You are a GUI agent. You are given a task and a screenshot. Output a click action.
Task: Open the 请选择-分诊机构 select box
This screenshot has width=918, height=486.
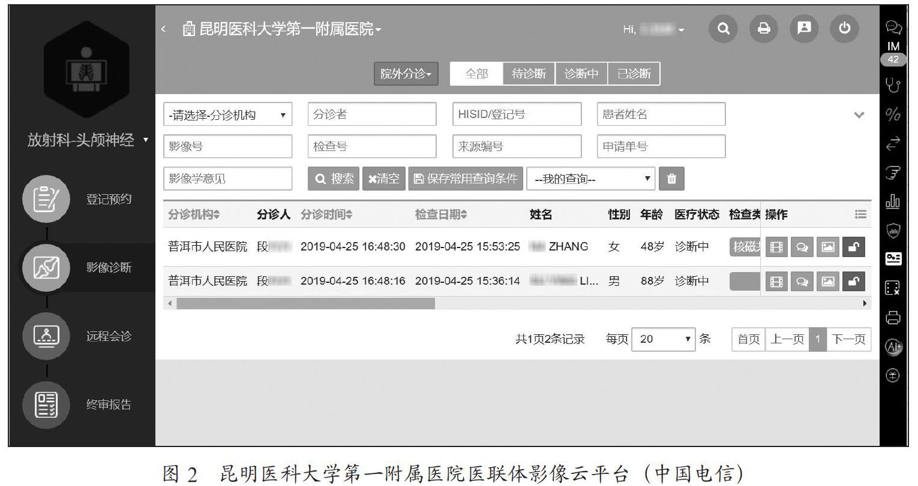(x=228, y=114)
